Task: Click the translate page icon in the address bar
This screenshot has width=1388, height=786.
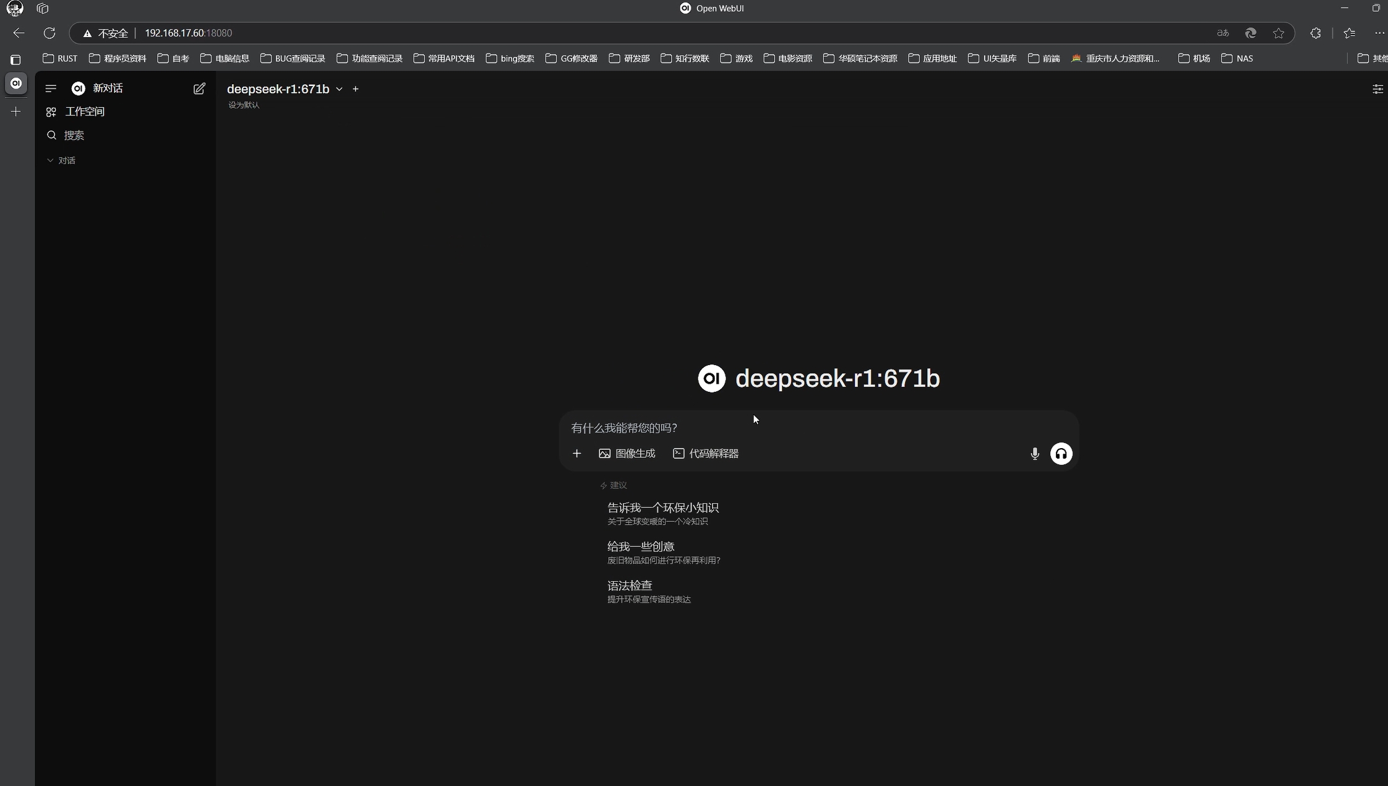Action: [x=1223, y=33]
